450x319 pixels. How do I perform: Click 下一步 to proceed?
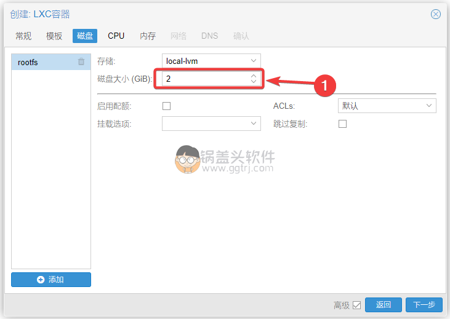point(424,305)
